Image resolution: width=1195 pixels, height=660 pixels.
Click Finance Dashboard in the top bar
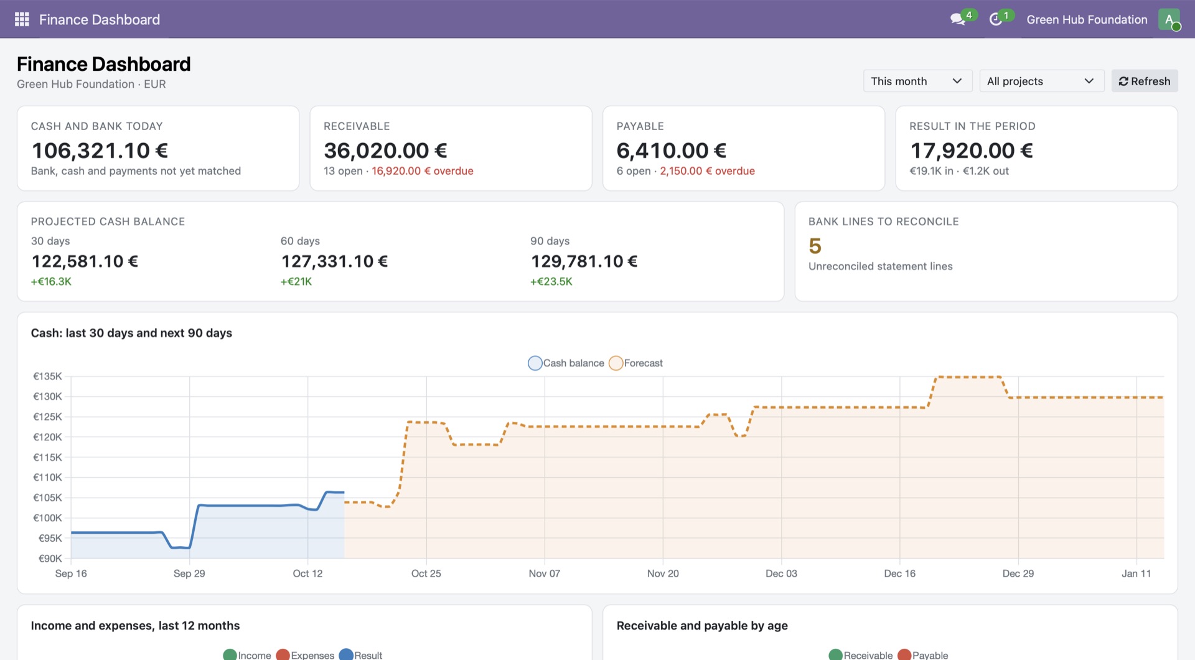[100, 19]
